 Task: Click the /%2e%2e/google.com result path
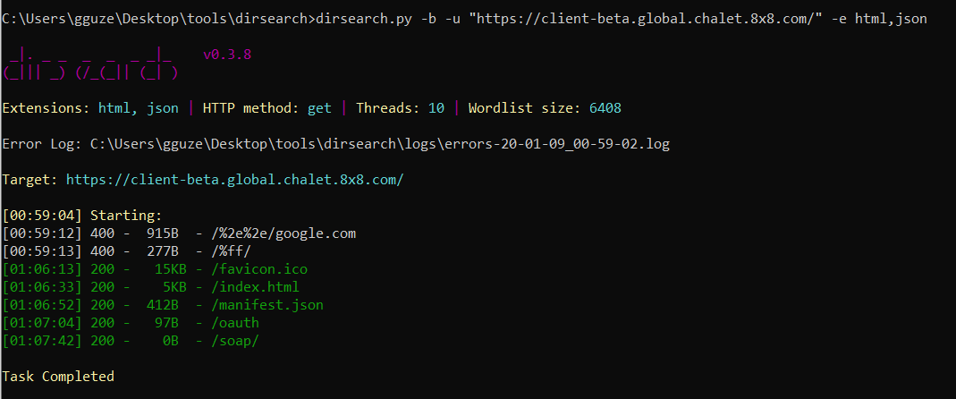point(283,233)
